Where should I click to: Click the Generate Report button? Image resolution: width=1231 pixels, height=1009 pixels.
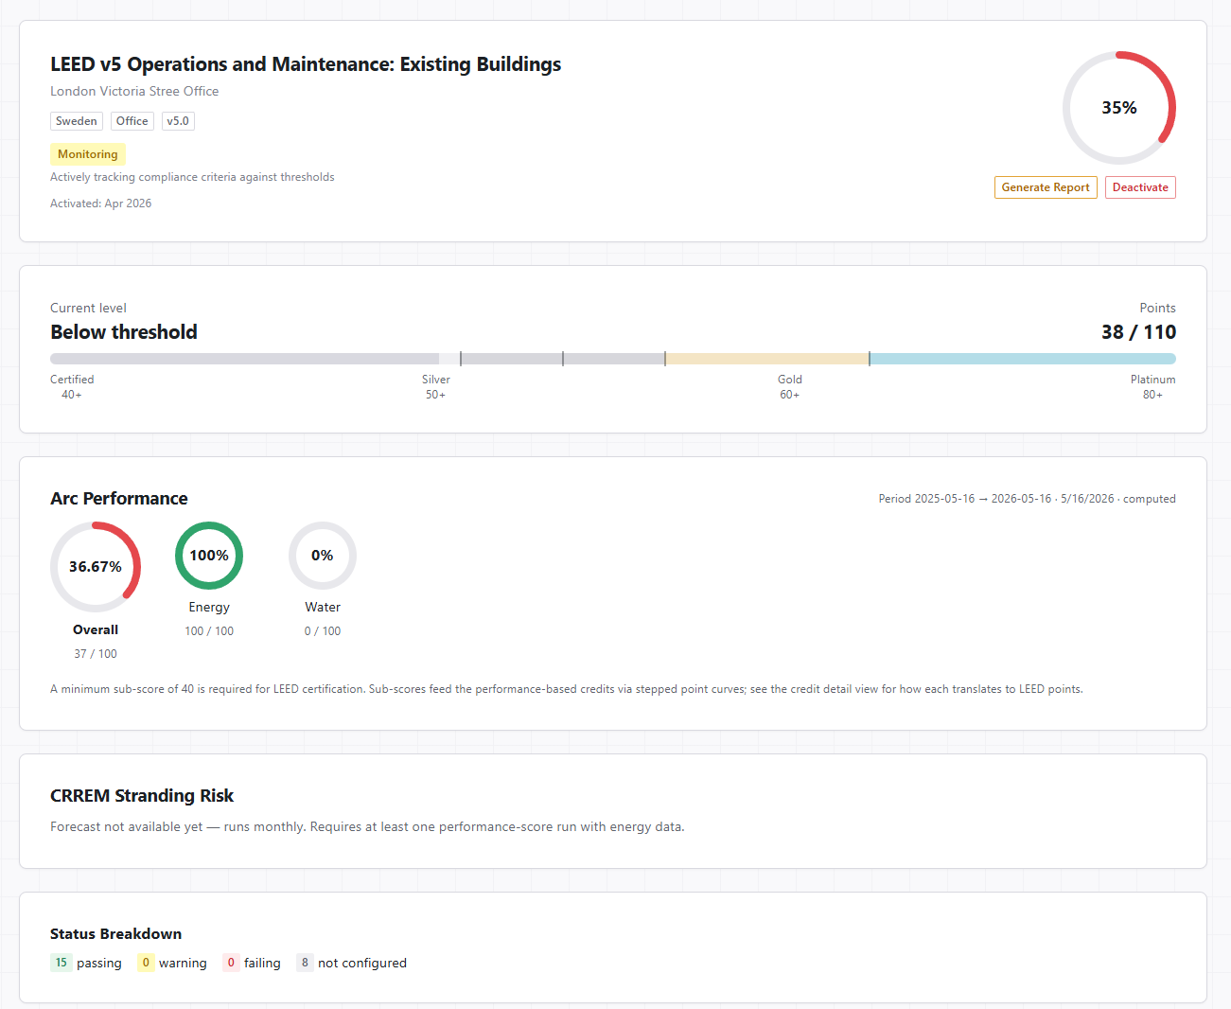tap(1046, 187)
